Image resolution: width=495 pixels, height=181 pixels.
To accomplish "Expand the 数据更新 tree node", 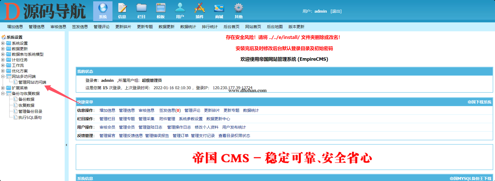I will pyautogui.click(x=3, y=49).
